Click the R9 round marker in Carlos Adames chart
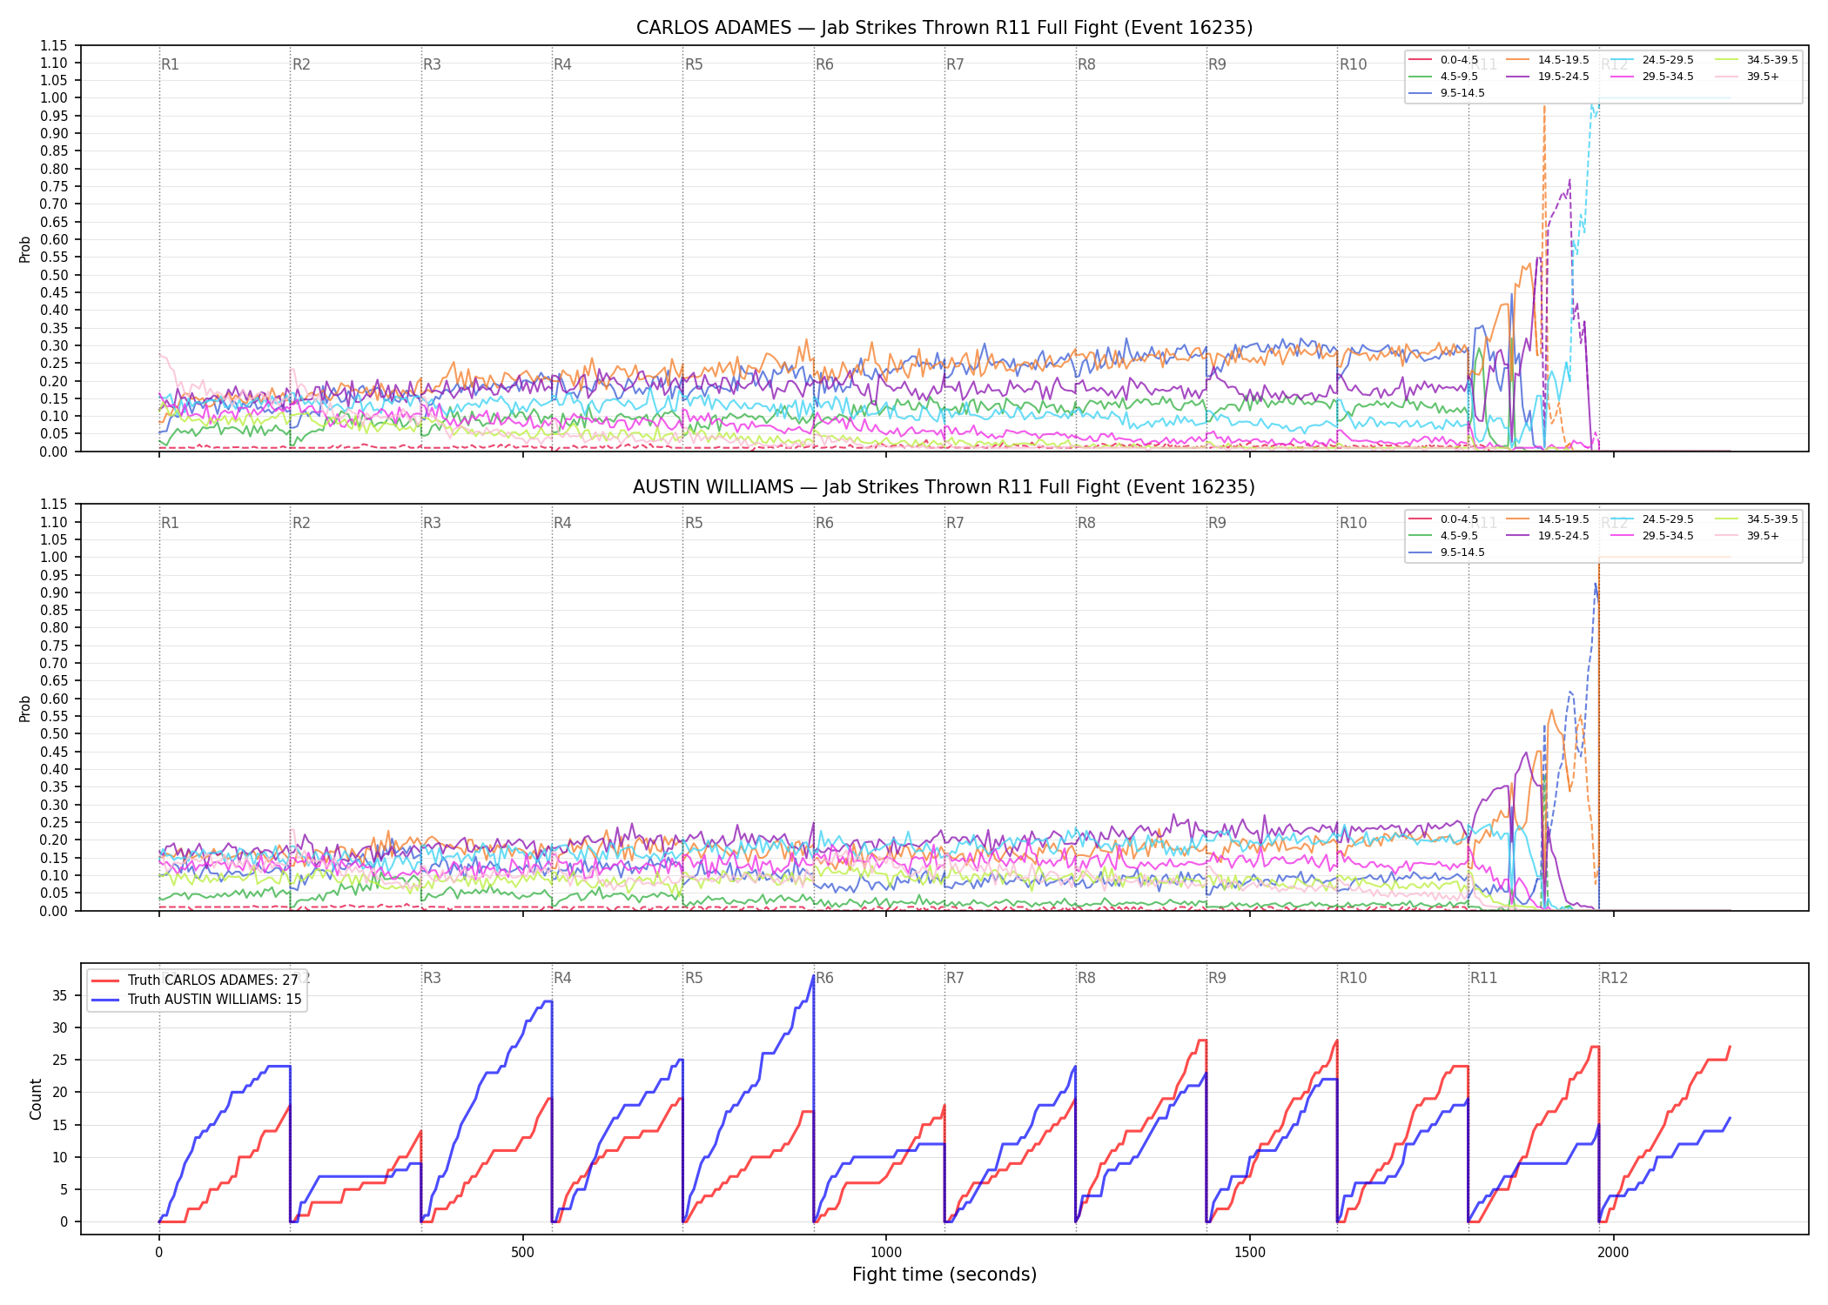 click(x=1217, y=64)
